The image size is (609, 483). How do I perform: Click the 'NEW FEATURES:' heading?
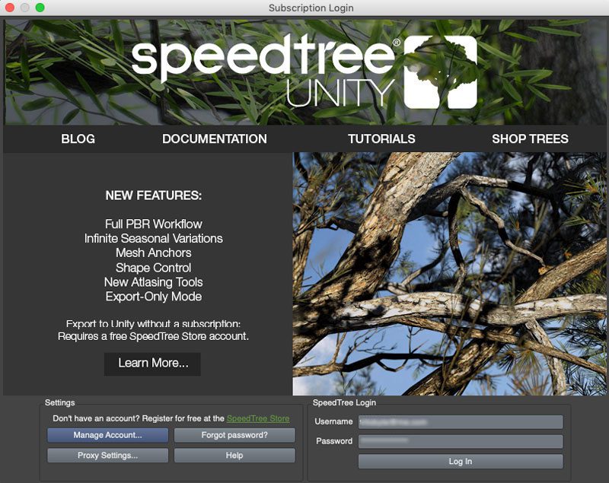(x=154, y=195)
